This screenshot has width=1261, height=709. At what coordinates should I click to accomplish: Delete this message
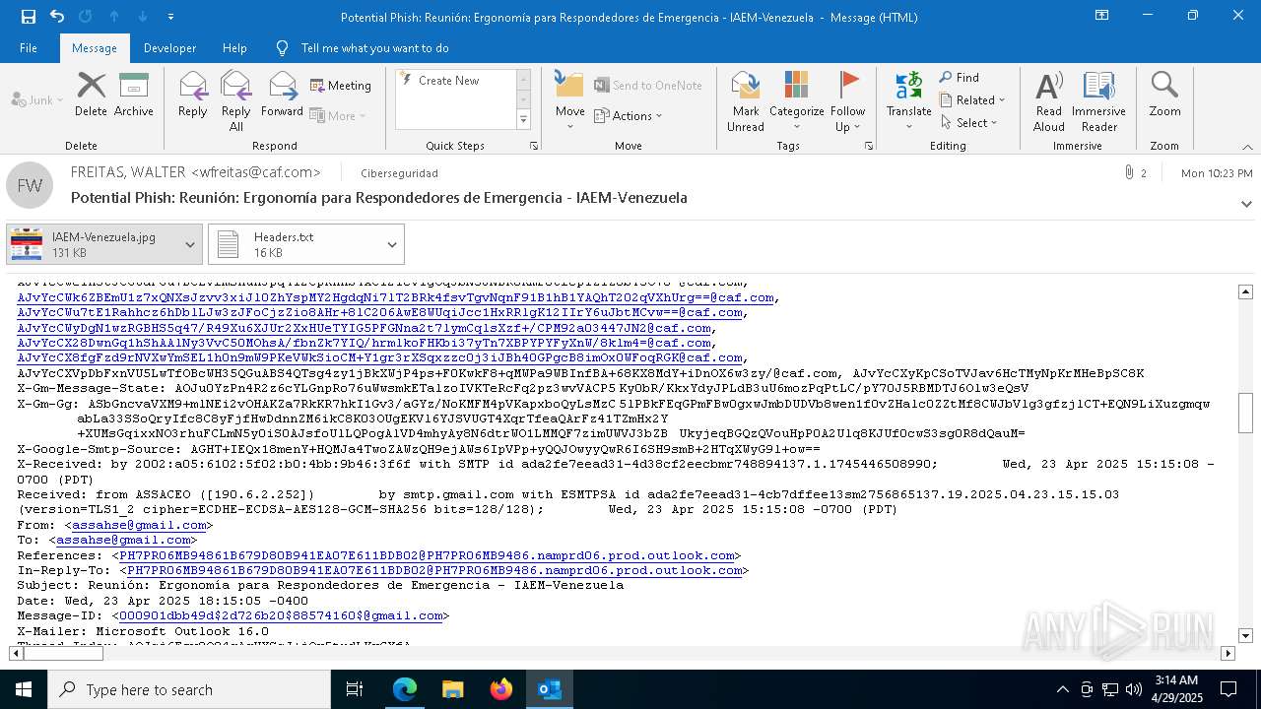[91, 96]
